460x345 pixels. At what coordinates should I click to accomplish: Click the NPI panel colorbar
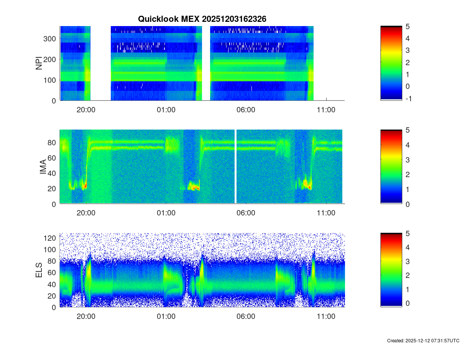(391, 63)
